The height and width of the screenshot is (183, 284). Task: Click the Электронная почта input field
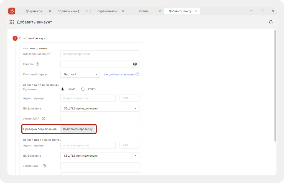pos(100,54)
